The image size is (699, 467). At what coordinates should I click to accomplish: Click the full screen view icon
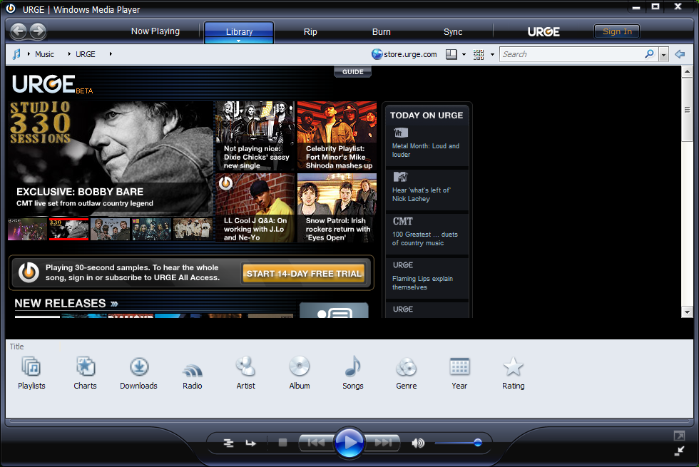coord(679,436)
